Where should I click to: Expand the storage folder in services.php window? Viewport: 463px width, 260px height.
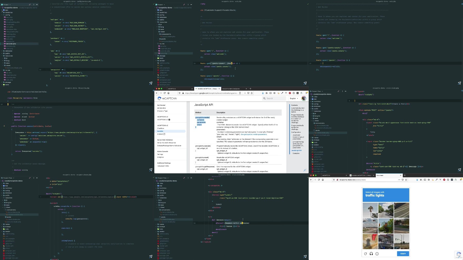coord(2,82)
